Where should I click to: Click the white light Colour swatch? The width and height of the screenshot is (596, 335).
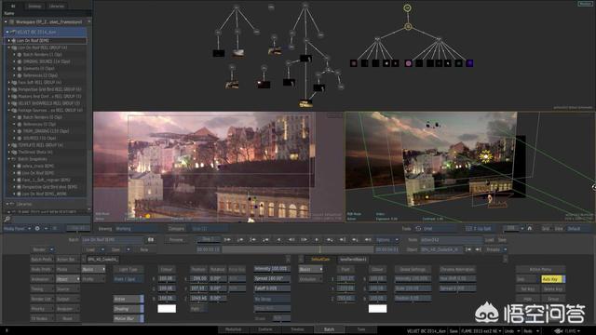(167, 308)
